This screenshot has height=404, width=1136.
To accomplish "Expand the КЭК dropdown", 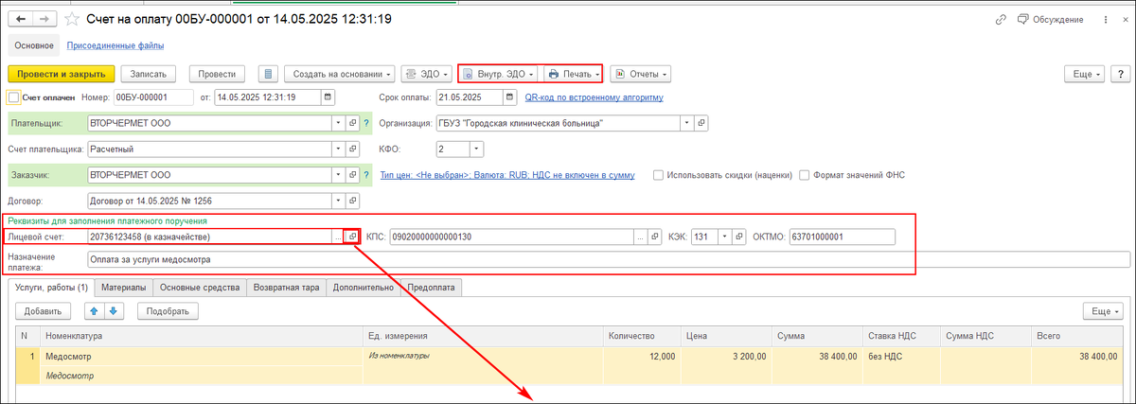I will (725, 237).
